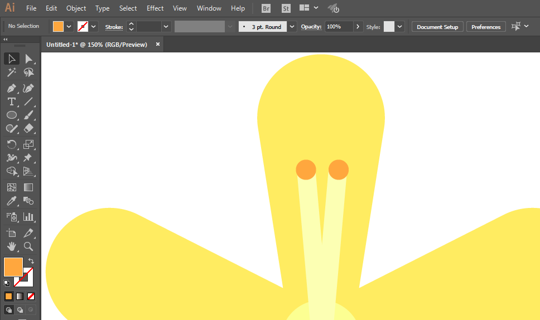Image resolution: width=540 pixels, height=320 pixels.
Task: Select the Magic Wand tool
Action: [12, 72]
